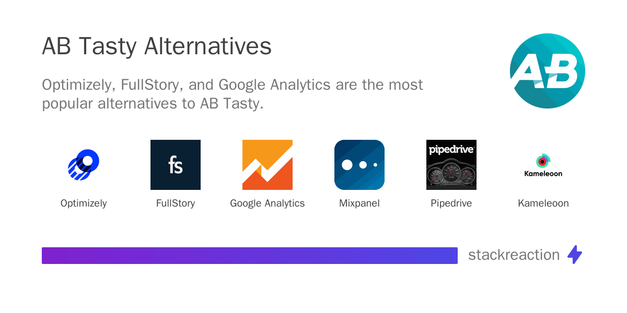Click the description text mentioning Optimizely
627x313 pixels.
pos(233,94)
